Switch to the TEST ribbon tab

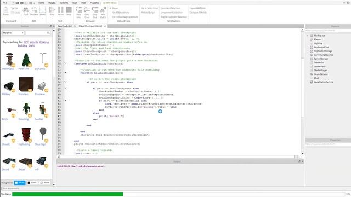(75, 3)
